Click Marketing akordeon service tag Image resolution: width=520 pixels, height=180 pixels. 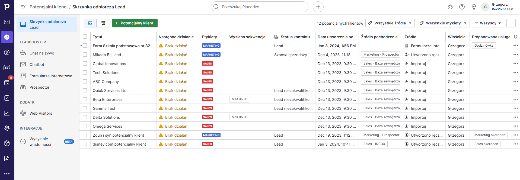(490, 135)
